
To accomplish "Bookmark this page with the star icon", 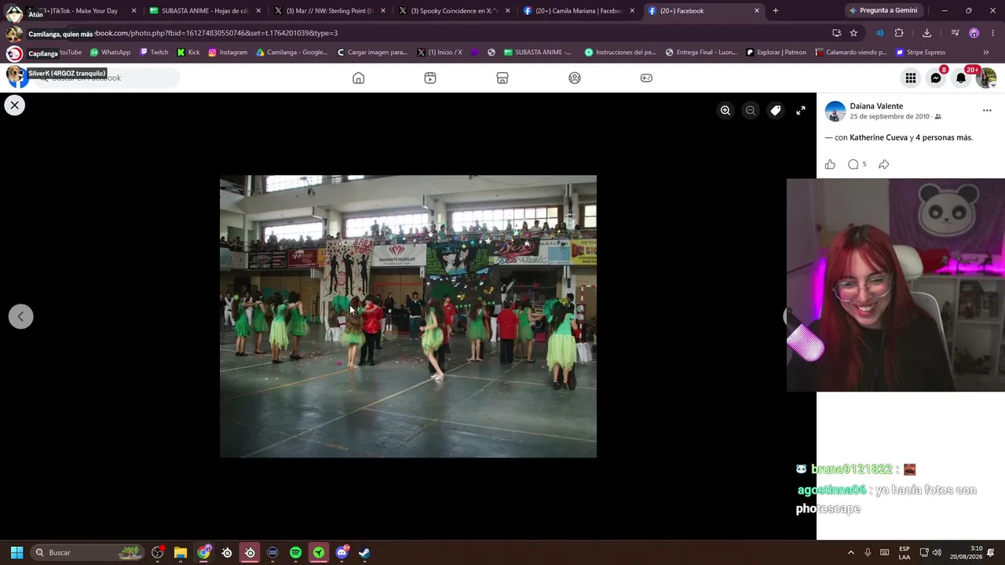I will [853, 33].
